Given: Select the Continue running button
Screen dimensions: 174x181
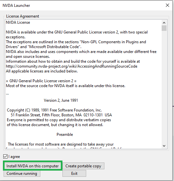Looking at the screenshot, I should pyautogui.click(x=22, y=174).
